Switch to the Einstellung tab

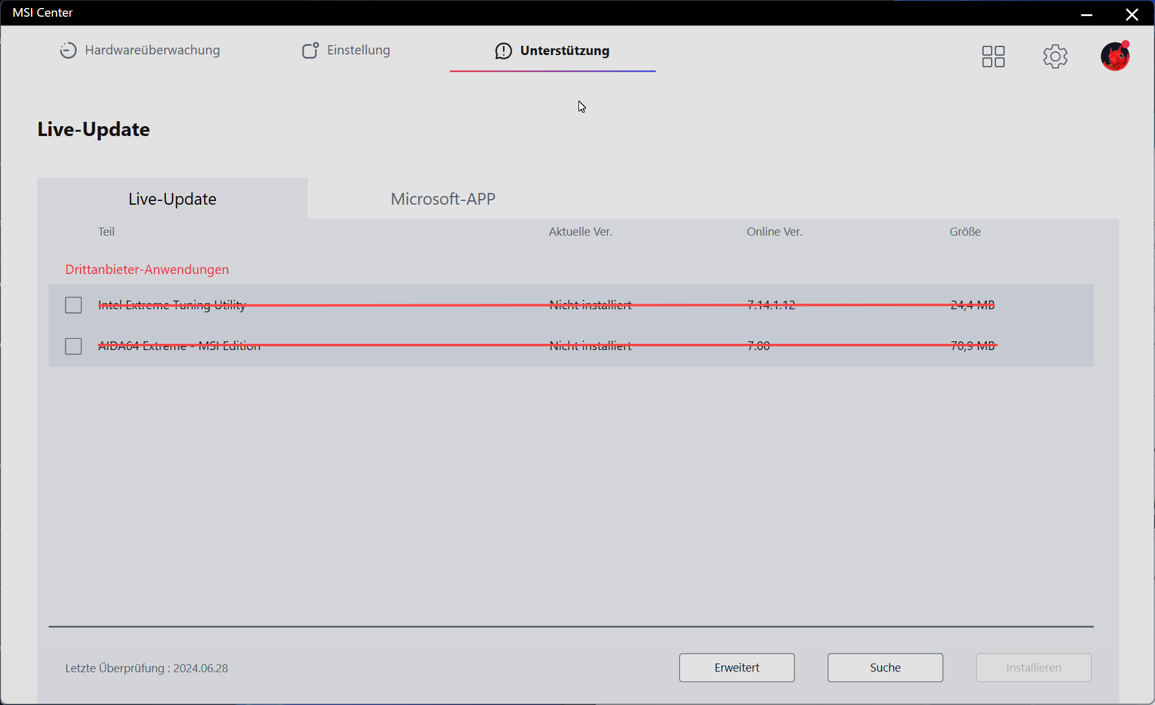tap(346, 50)
